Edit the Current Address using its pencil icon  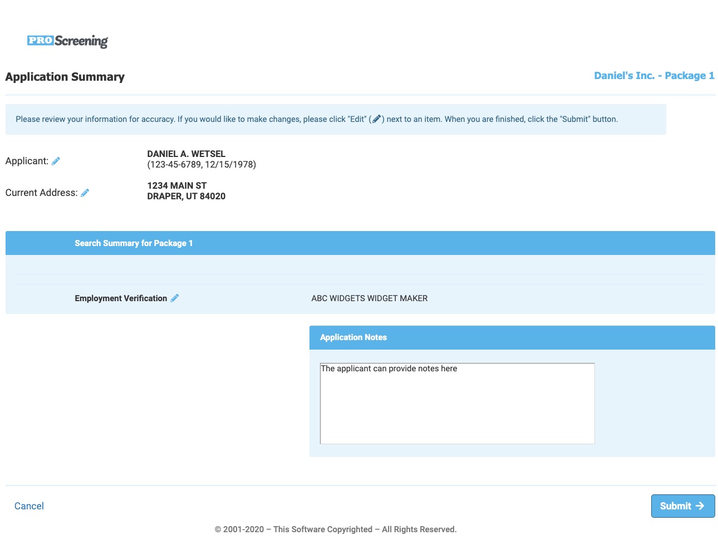(85, 193)
